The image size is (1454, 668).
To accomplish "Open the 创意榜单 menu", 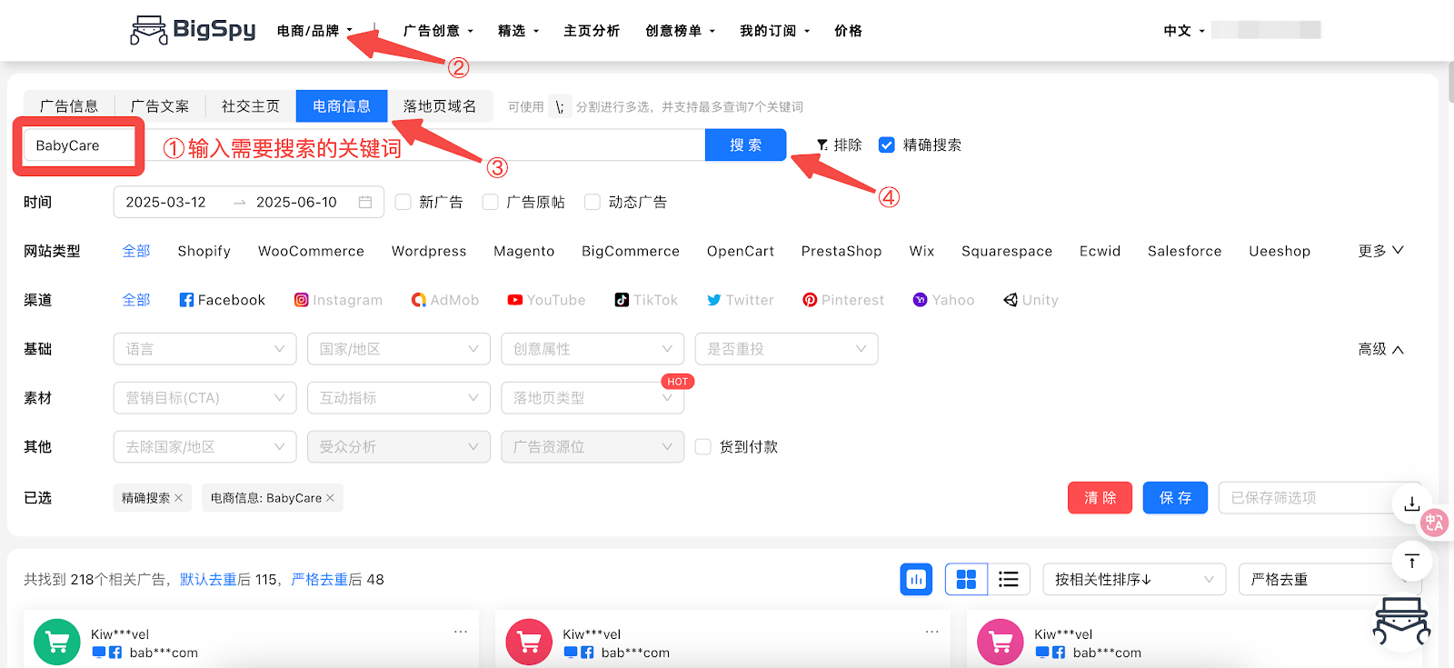I will pos(680,31).
